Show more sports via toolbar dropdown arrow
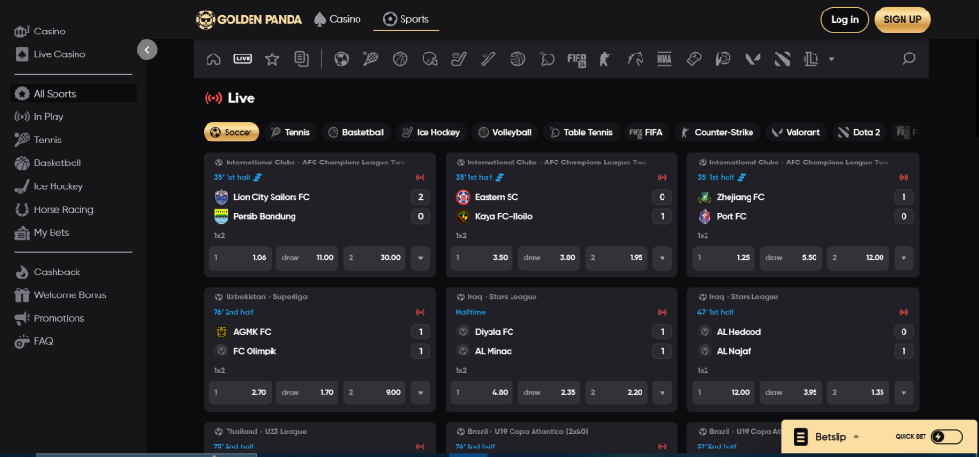Viewport: 979px width, 457px height. click(x=831, y=59)
